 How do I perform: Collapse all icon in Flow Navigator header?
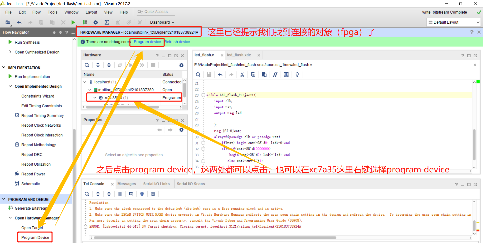(54, 32)
